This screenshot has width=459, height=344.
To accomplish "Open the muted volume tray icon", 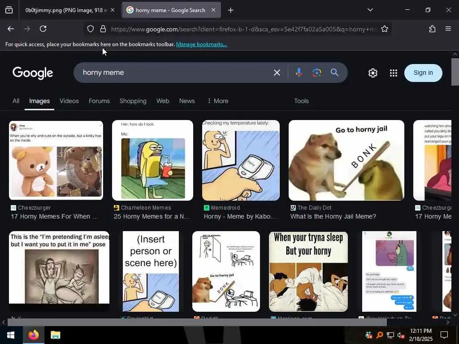I will coord(401,335).
